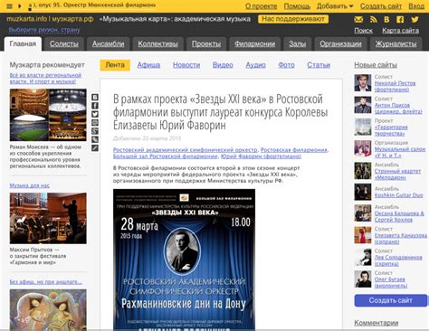Switch to the Филармонии tab
Viewport: 429px width, 331px height.
255,44
